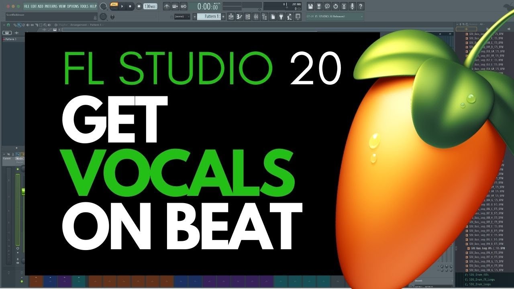514x289 pixels.
Task: Click the save new version icon
Action: tap(319, 6)
